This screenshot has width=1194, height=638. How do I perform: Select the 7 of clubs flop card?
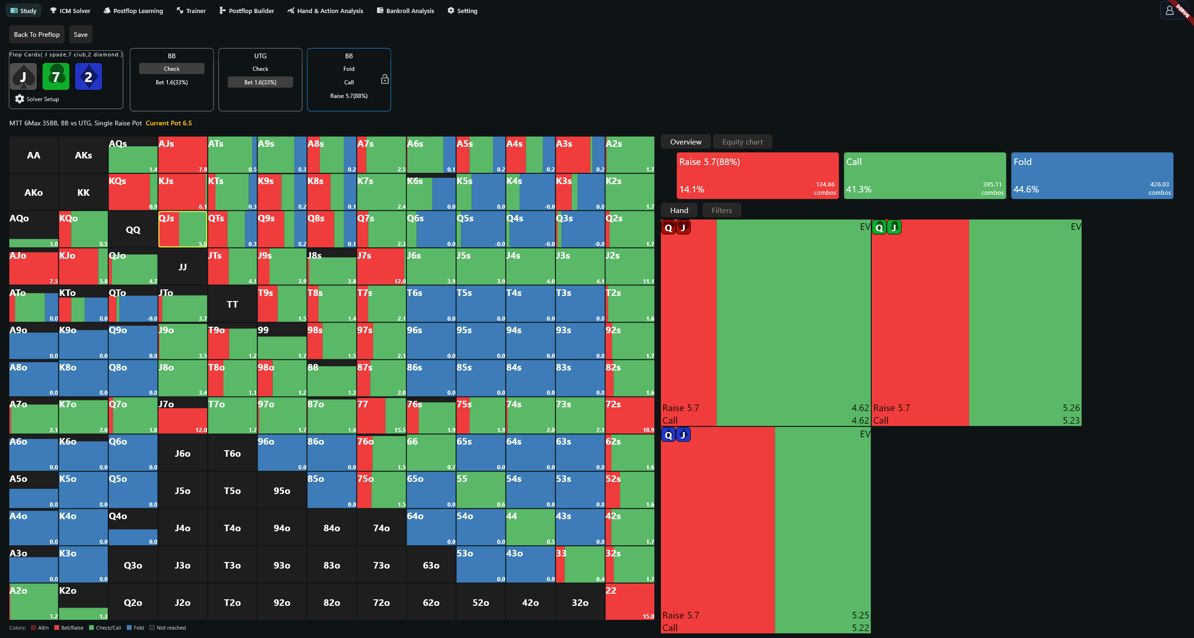(56, 76)
